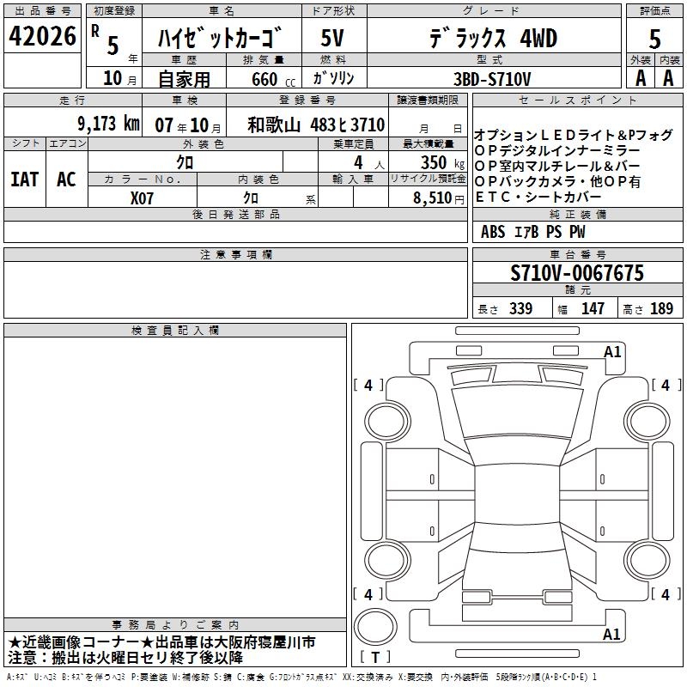Select the top A1 damage mark
The image size is (687, 687).
612,352
